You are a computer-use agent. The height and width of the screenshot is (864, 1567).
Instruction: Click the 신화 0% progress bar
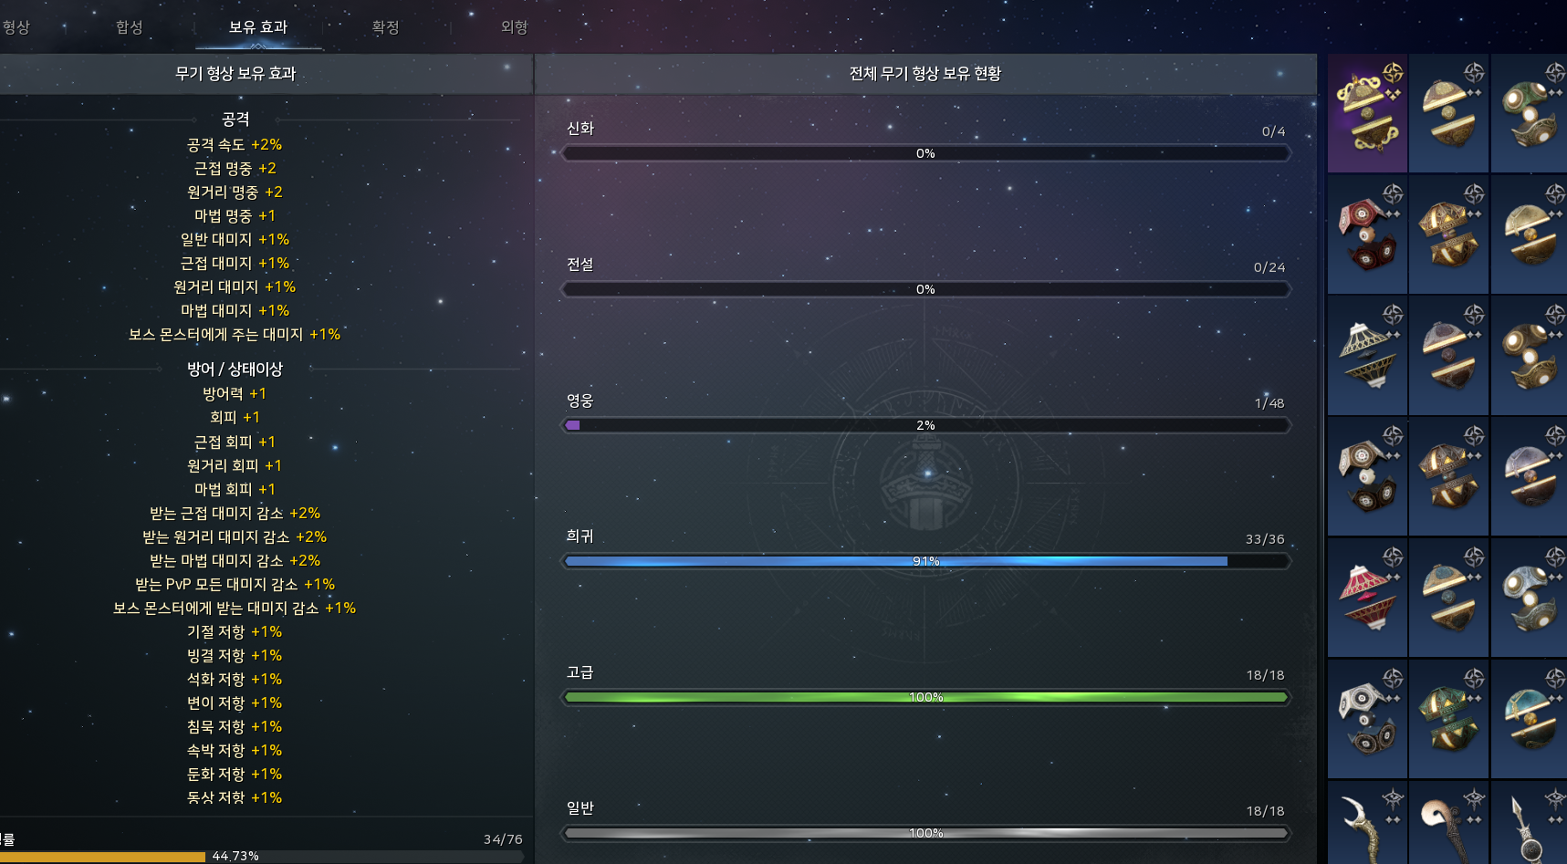click(x=925, y=153)
